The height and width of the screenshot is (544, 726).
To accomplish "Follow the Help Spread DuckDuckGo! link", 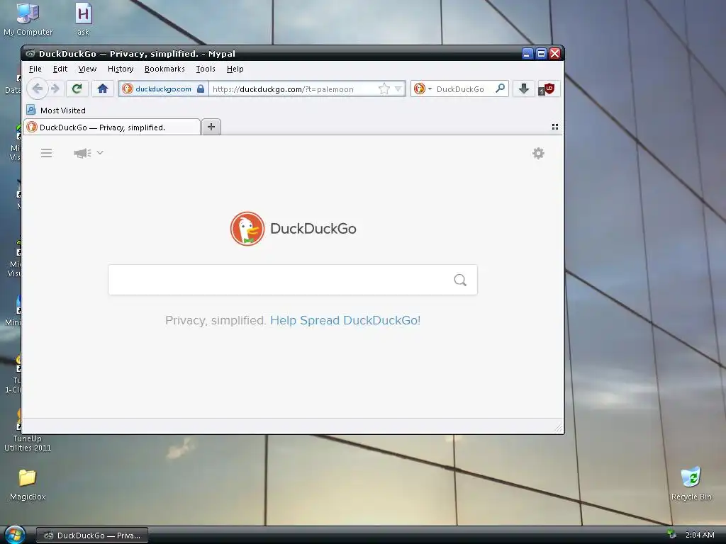I will click(345, 320).
